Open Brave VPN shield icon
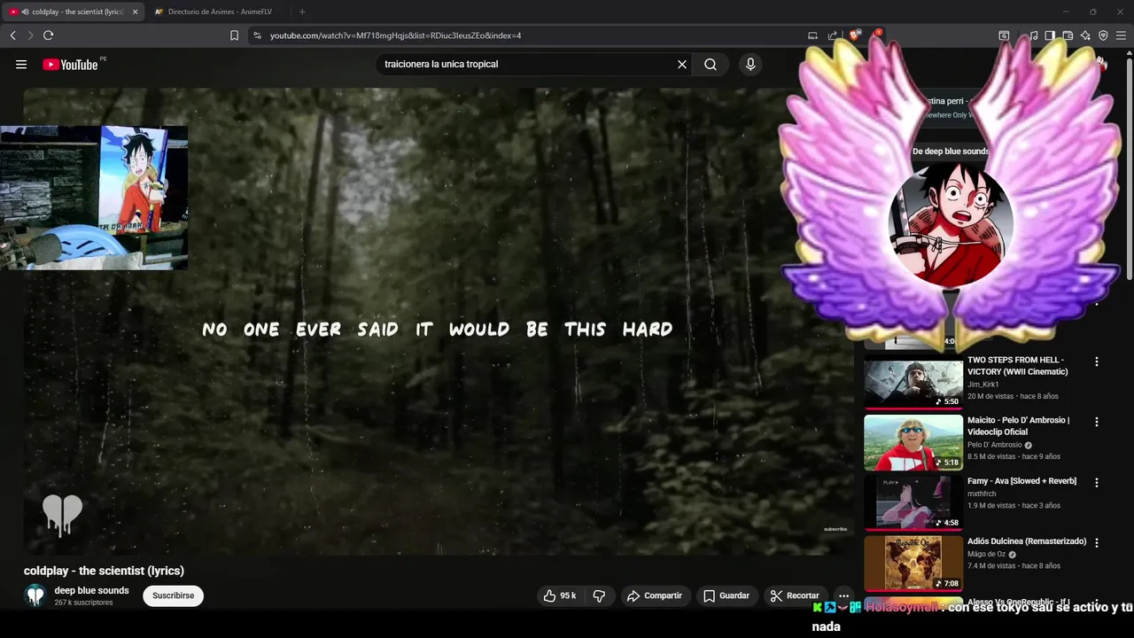Image resolution: width=1134 pixels, height=638 pixels. 1103,35
